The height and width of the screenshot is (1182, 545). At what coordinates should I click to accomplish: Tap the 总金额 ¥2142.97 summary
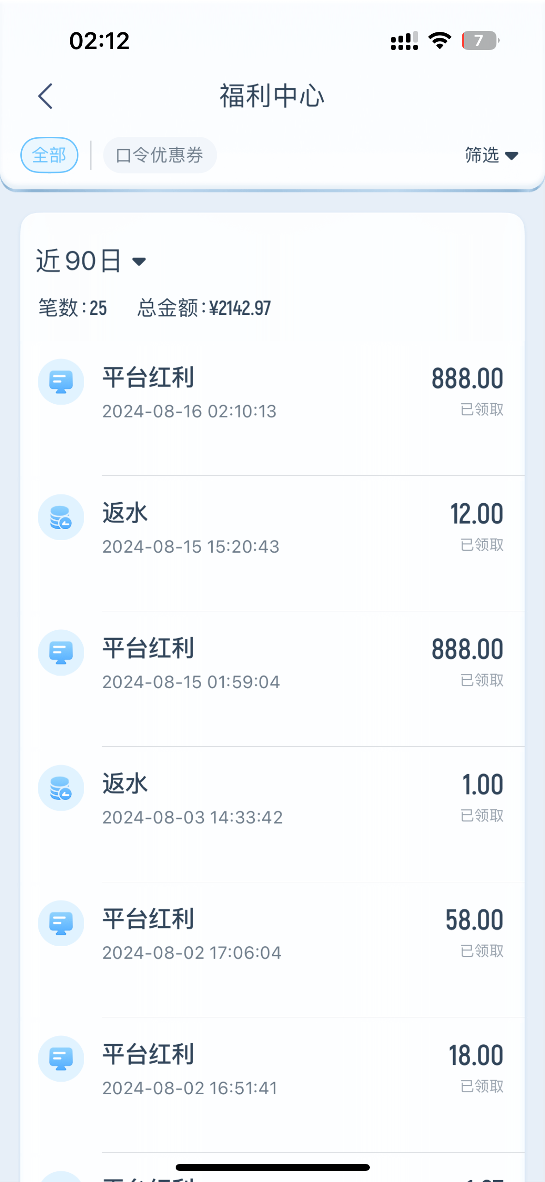[x=204, y=308]
